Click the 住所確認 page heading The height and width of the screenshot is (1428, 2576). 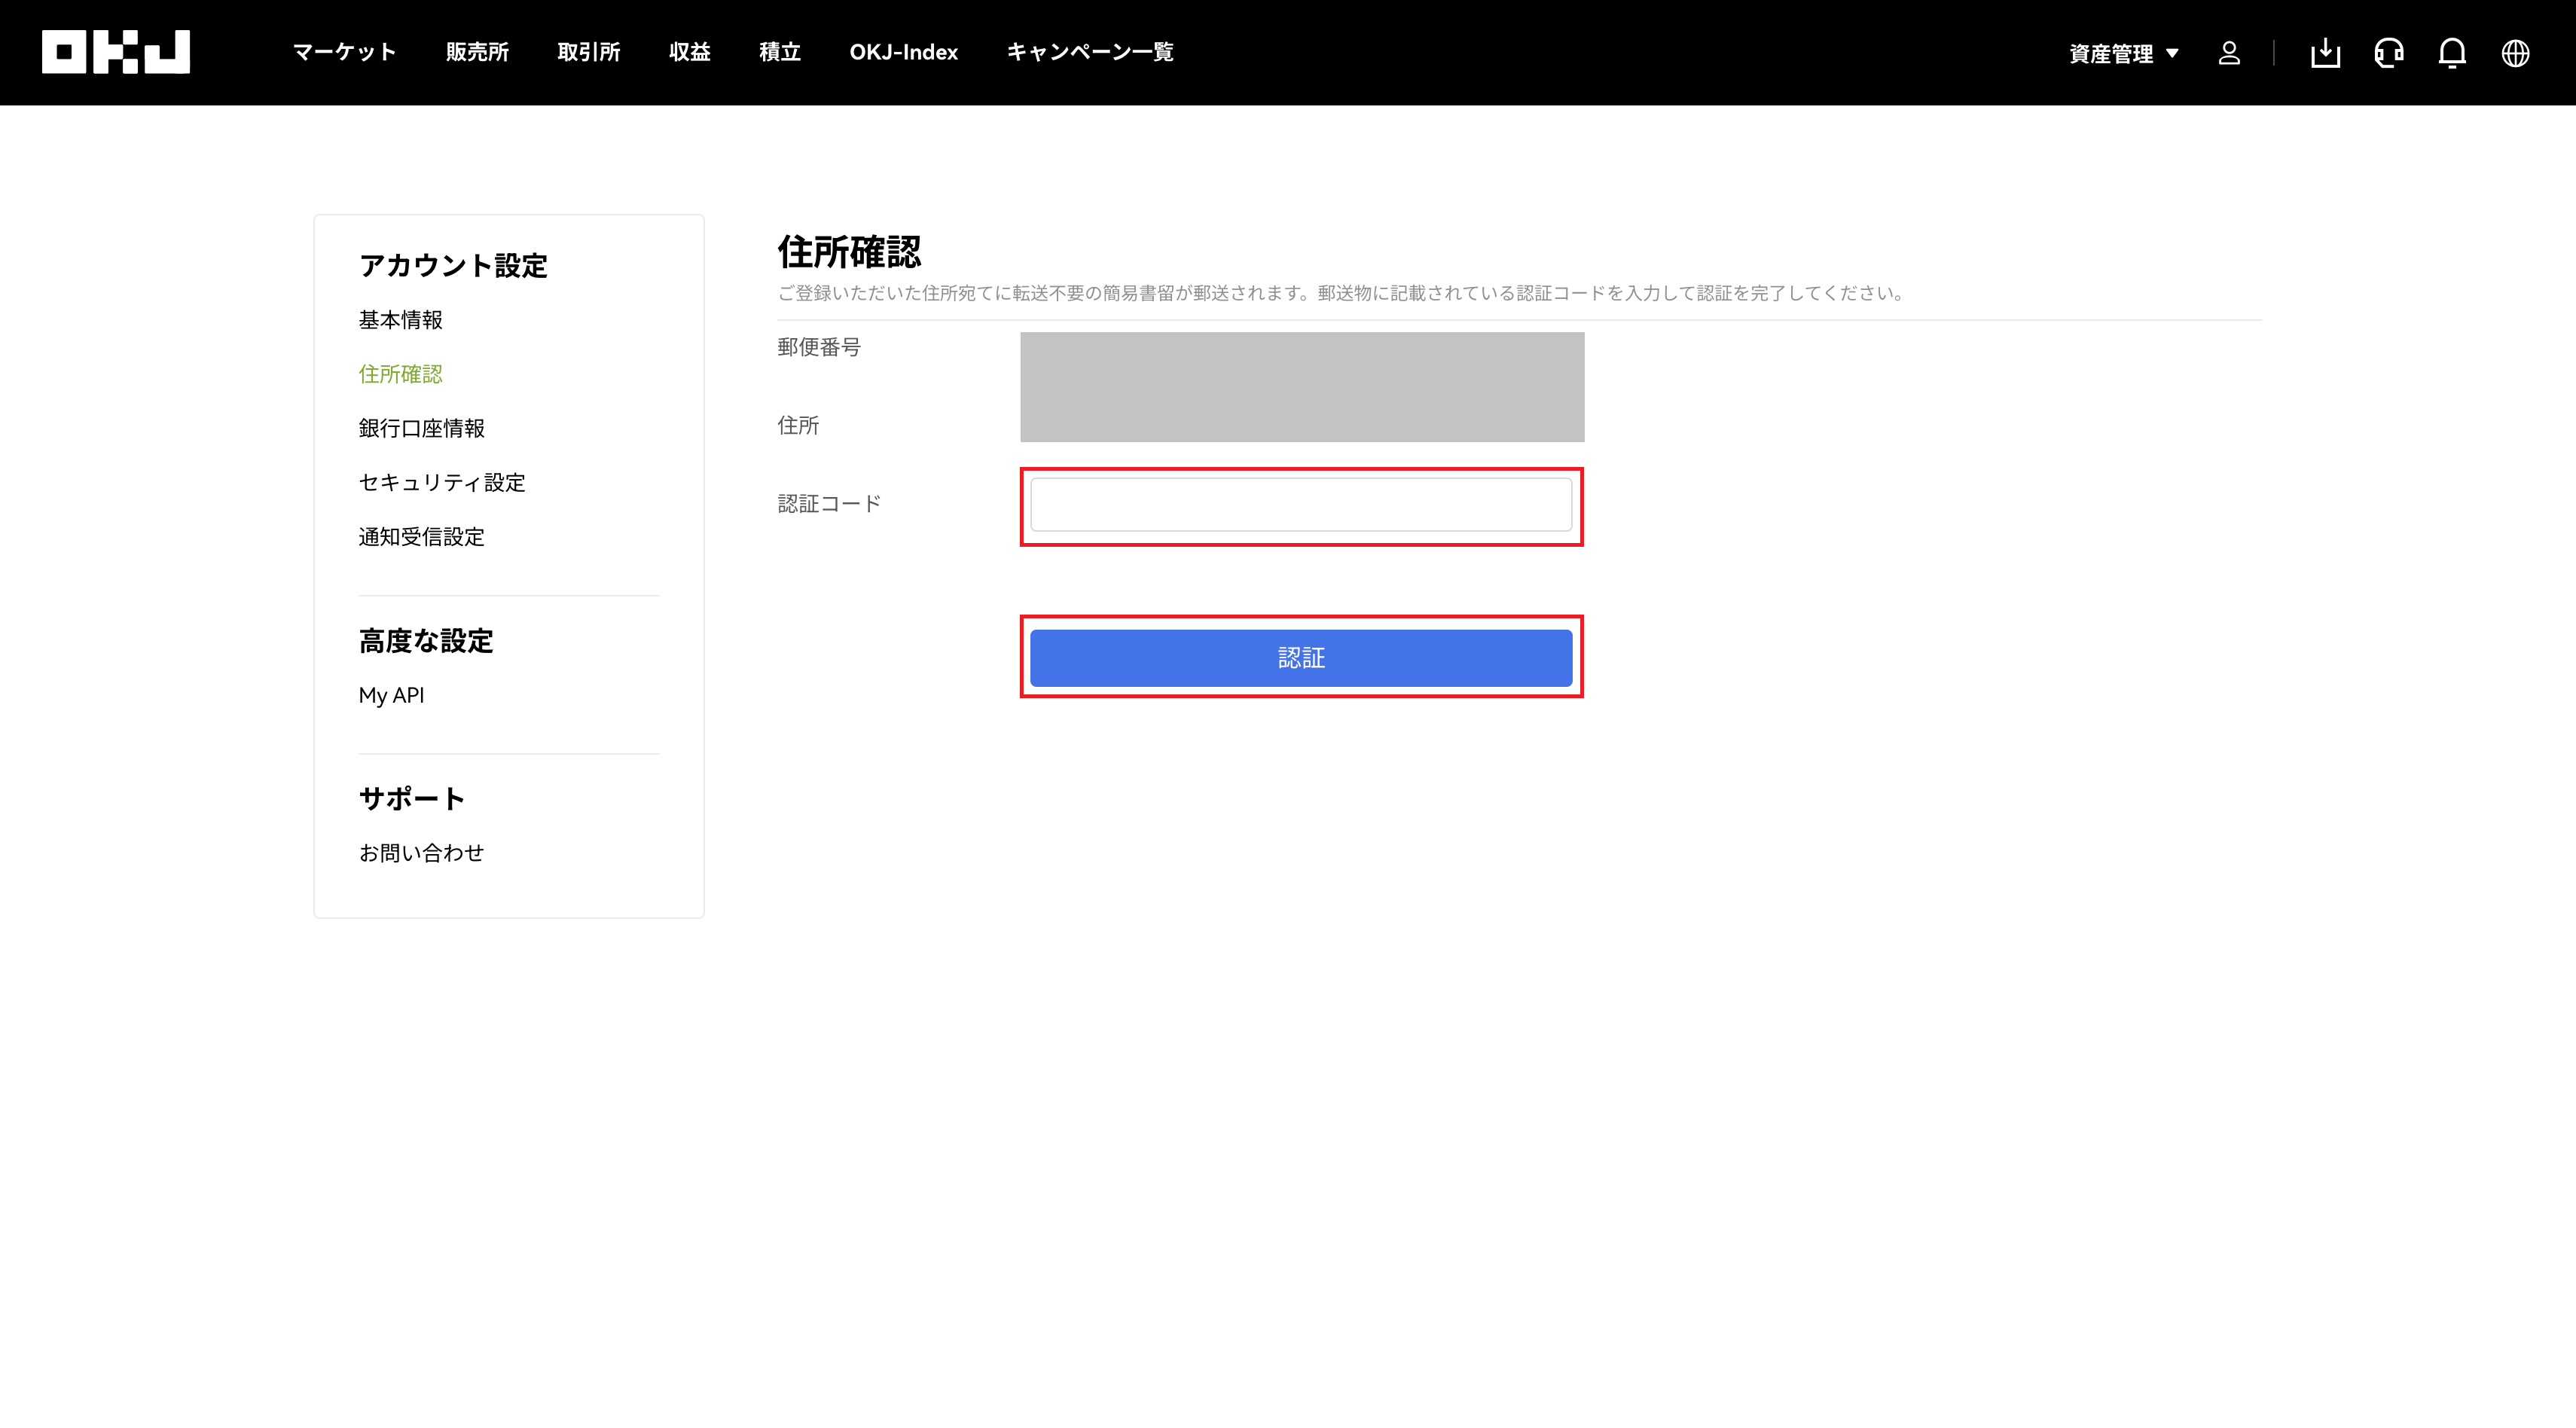tap(849, 252)
